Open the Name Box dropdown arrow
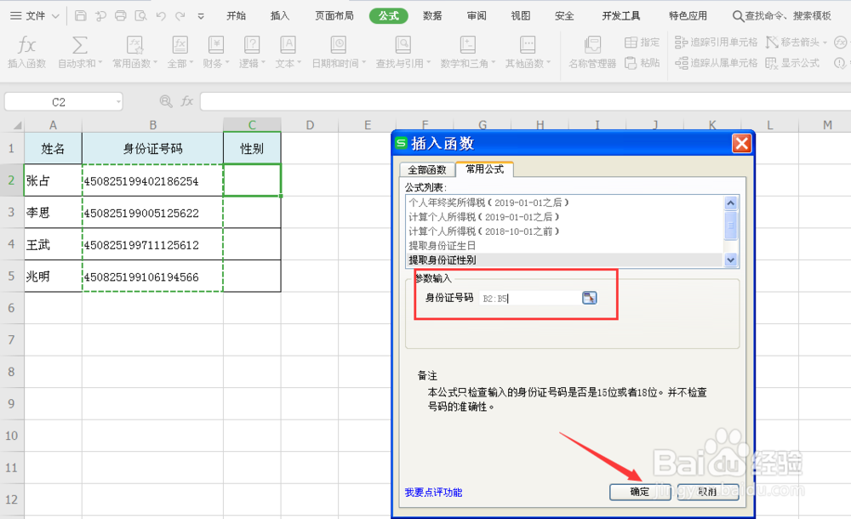 [118, 101]
